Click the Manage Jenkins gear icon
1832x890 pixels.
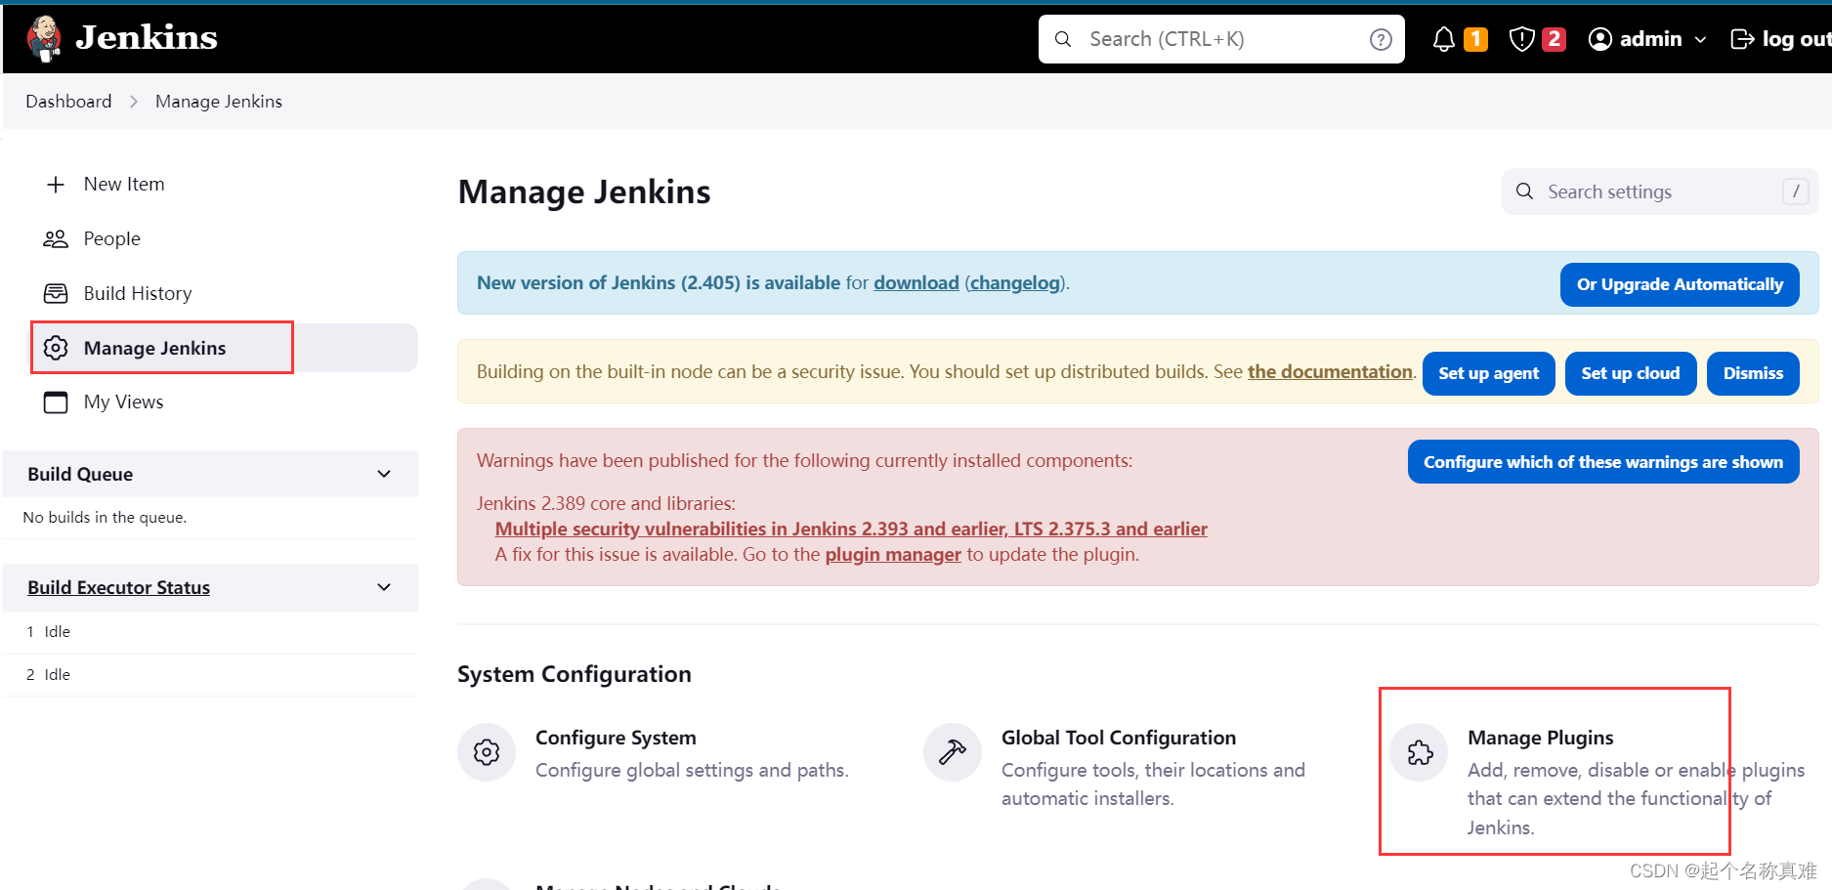[56, 348]
